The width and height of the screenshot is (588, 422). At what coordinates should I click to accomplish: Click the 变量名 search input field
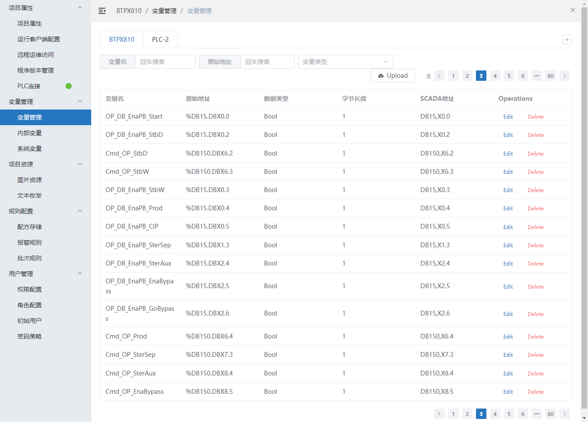point(165,62)
